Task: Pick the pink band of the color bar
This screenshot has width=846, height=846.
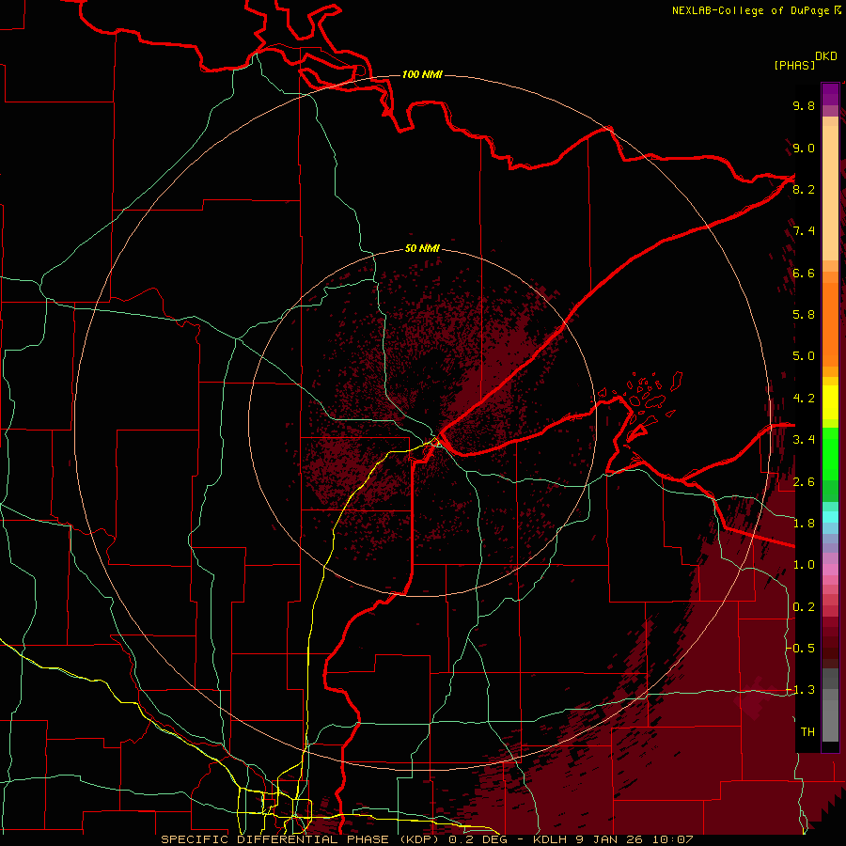Action: (x=830, y=570)
